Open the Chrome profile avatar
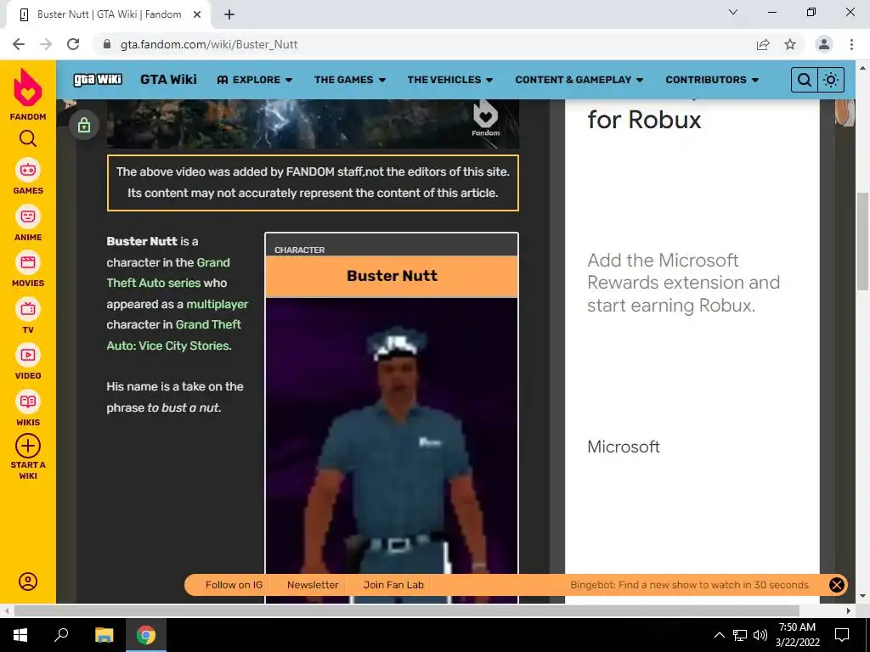 click(x=824, y=44)
